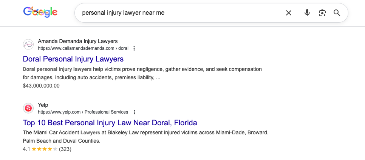Open three-dot menu for the Amanda Demanda result

click(134, 48)
